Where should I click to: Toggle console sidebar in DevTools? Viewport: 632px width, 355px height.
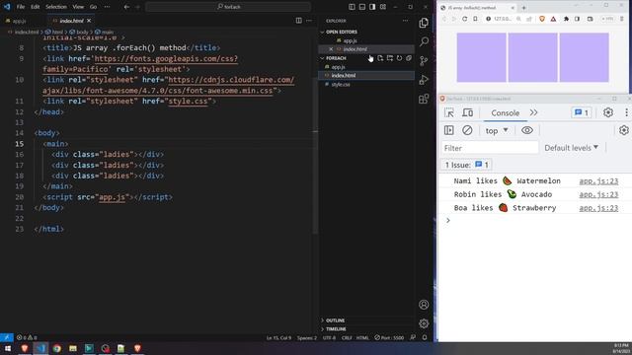449,130
